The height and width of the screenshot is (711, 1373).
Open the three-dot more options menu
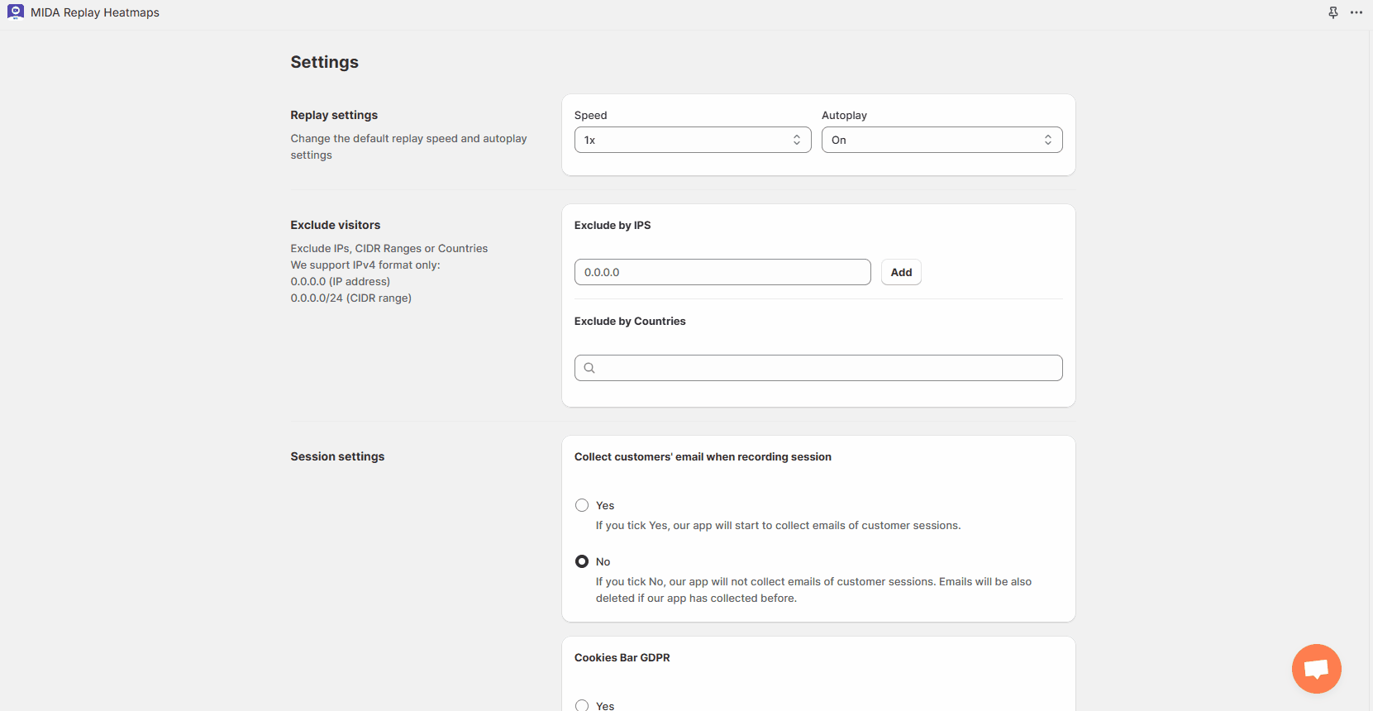click(x=1356, y=12)
